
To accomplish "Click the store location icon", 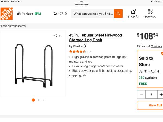I will pyautogui.click(x=19, y=14).
